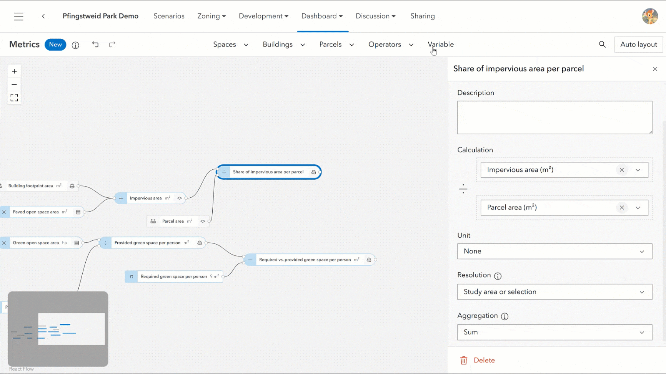The image size is (666, 374).
Task: Click the redo arrow icon
Action: (x=112, y=45)
